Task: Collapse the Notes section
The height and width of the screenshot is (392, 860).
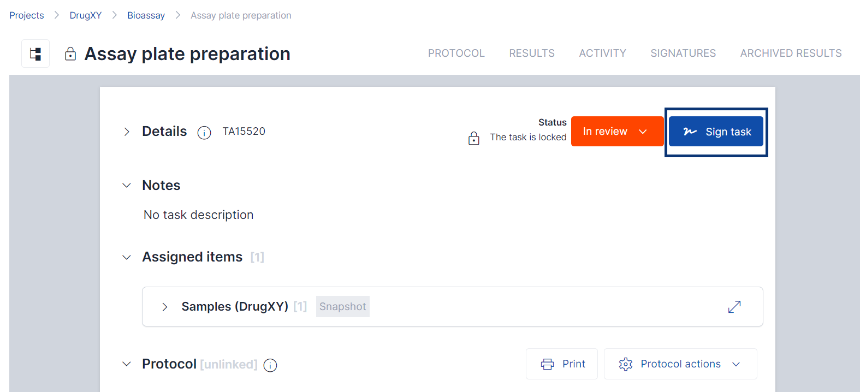Action: tap(127, 186)
